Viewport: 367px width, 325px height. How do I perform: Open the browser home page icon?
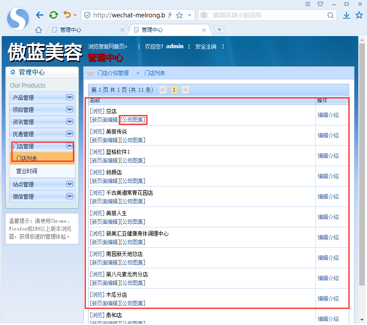pos(38,30)
